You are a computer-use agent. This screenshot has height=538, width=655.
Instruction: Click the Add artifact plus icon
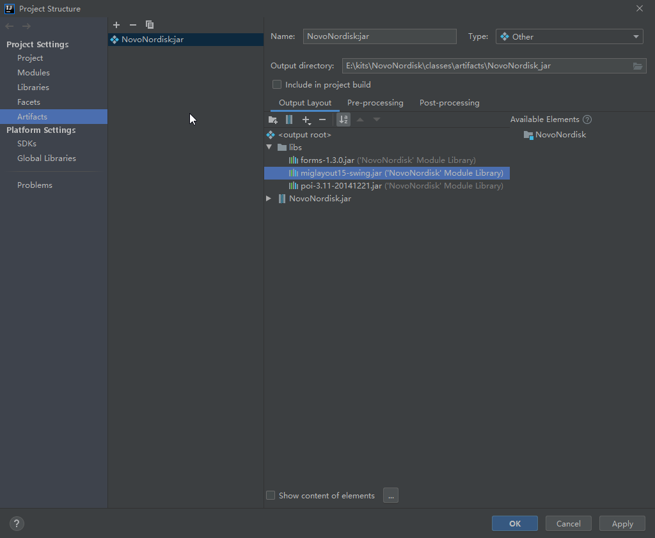pos(116,25)
